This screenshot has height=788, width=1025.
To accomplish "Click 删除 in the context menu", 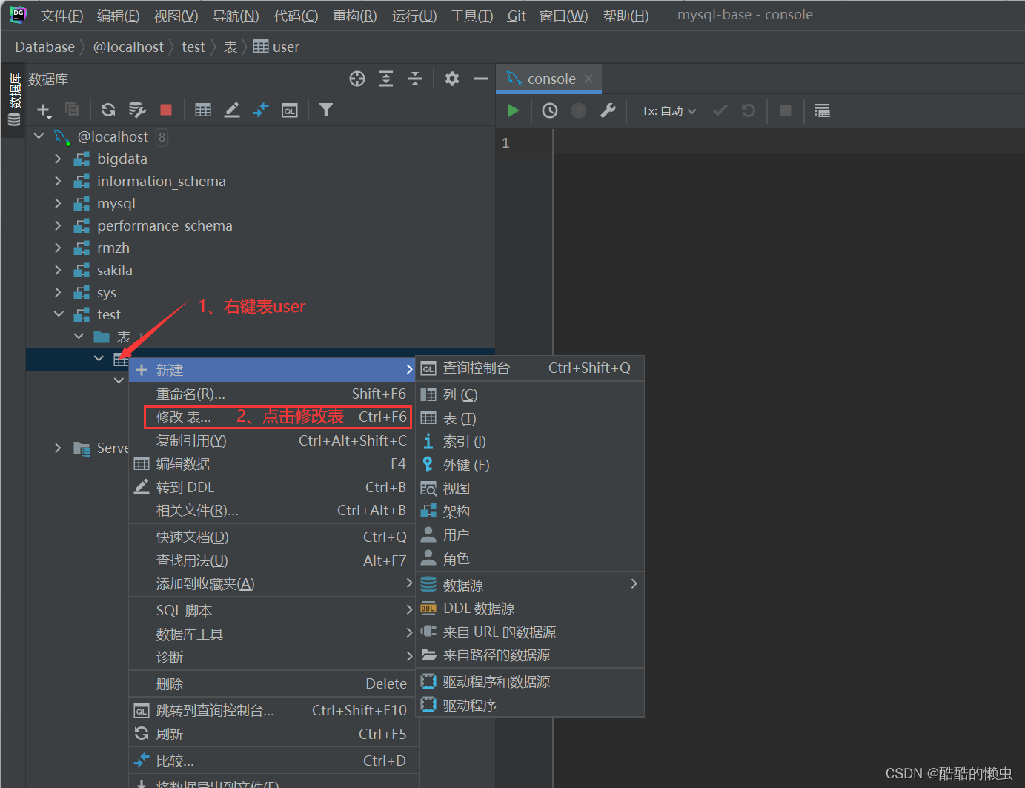I will tap(272, 683).
